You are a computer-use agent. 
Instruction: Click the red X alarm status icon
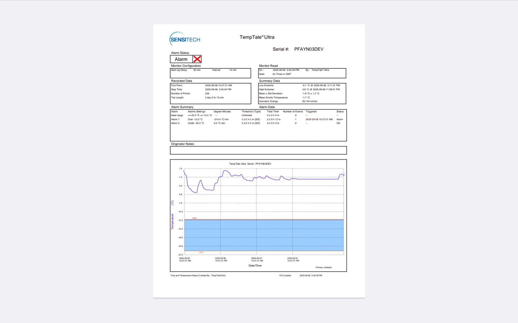pyautogui.click(x=197, y=59)
